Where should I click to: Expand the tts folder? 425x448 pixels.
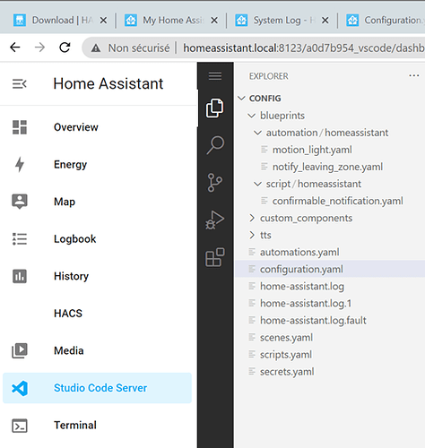260,235
